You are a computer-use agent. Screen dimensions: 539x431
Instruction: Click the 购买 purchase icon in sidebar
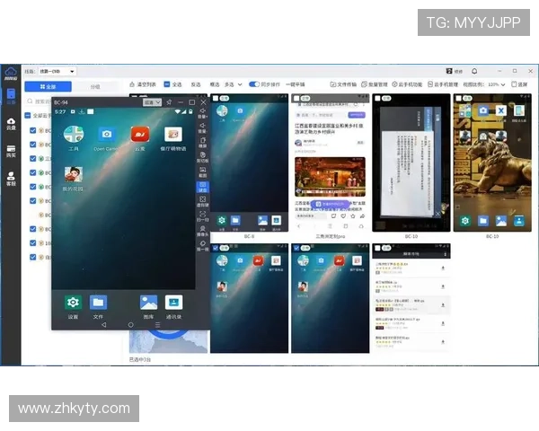coord(11,151)
